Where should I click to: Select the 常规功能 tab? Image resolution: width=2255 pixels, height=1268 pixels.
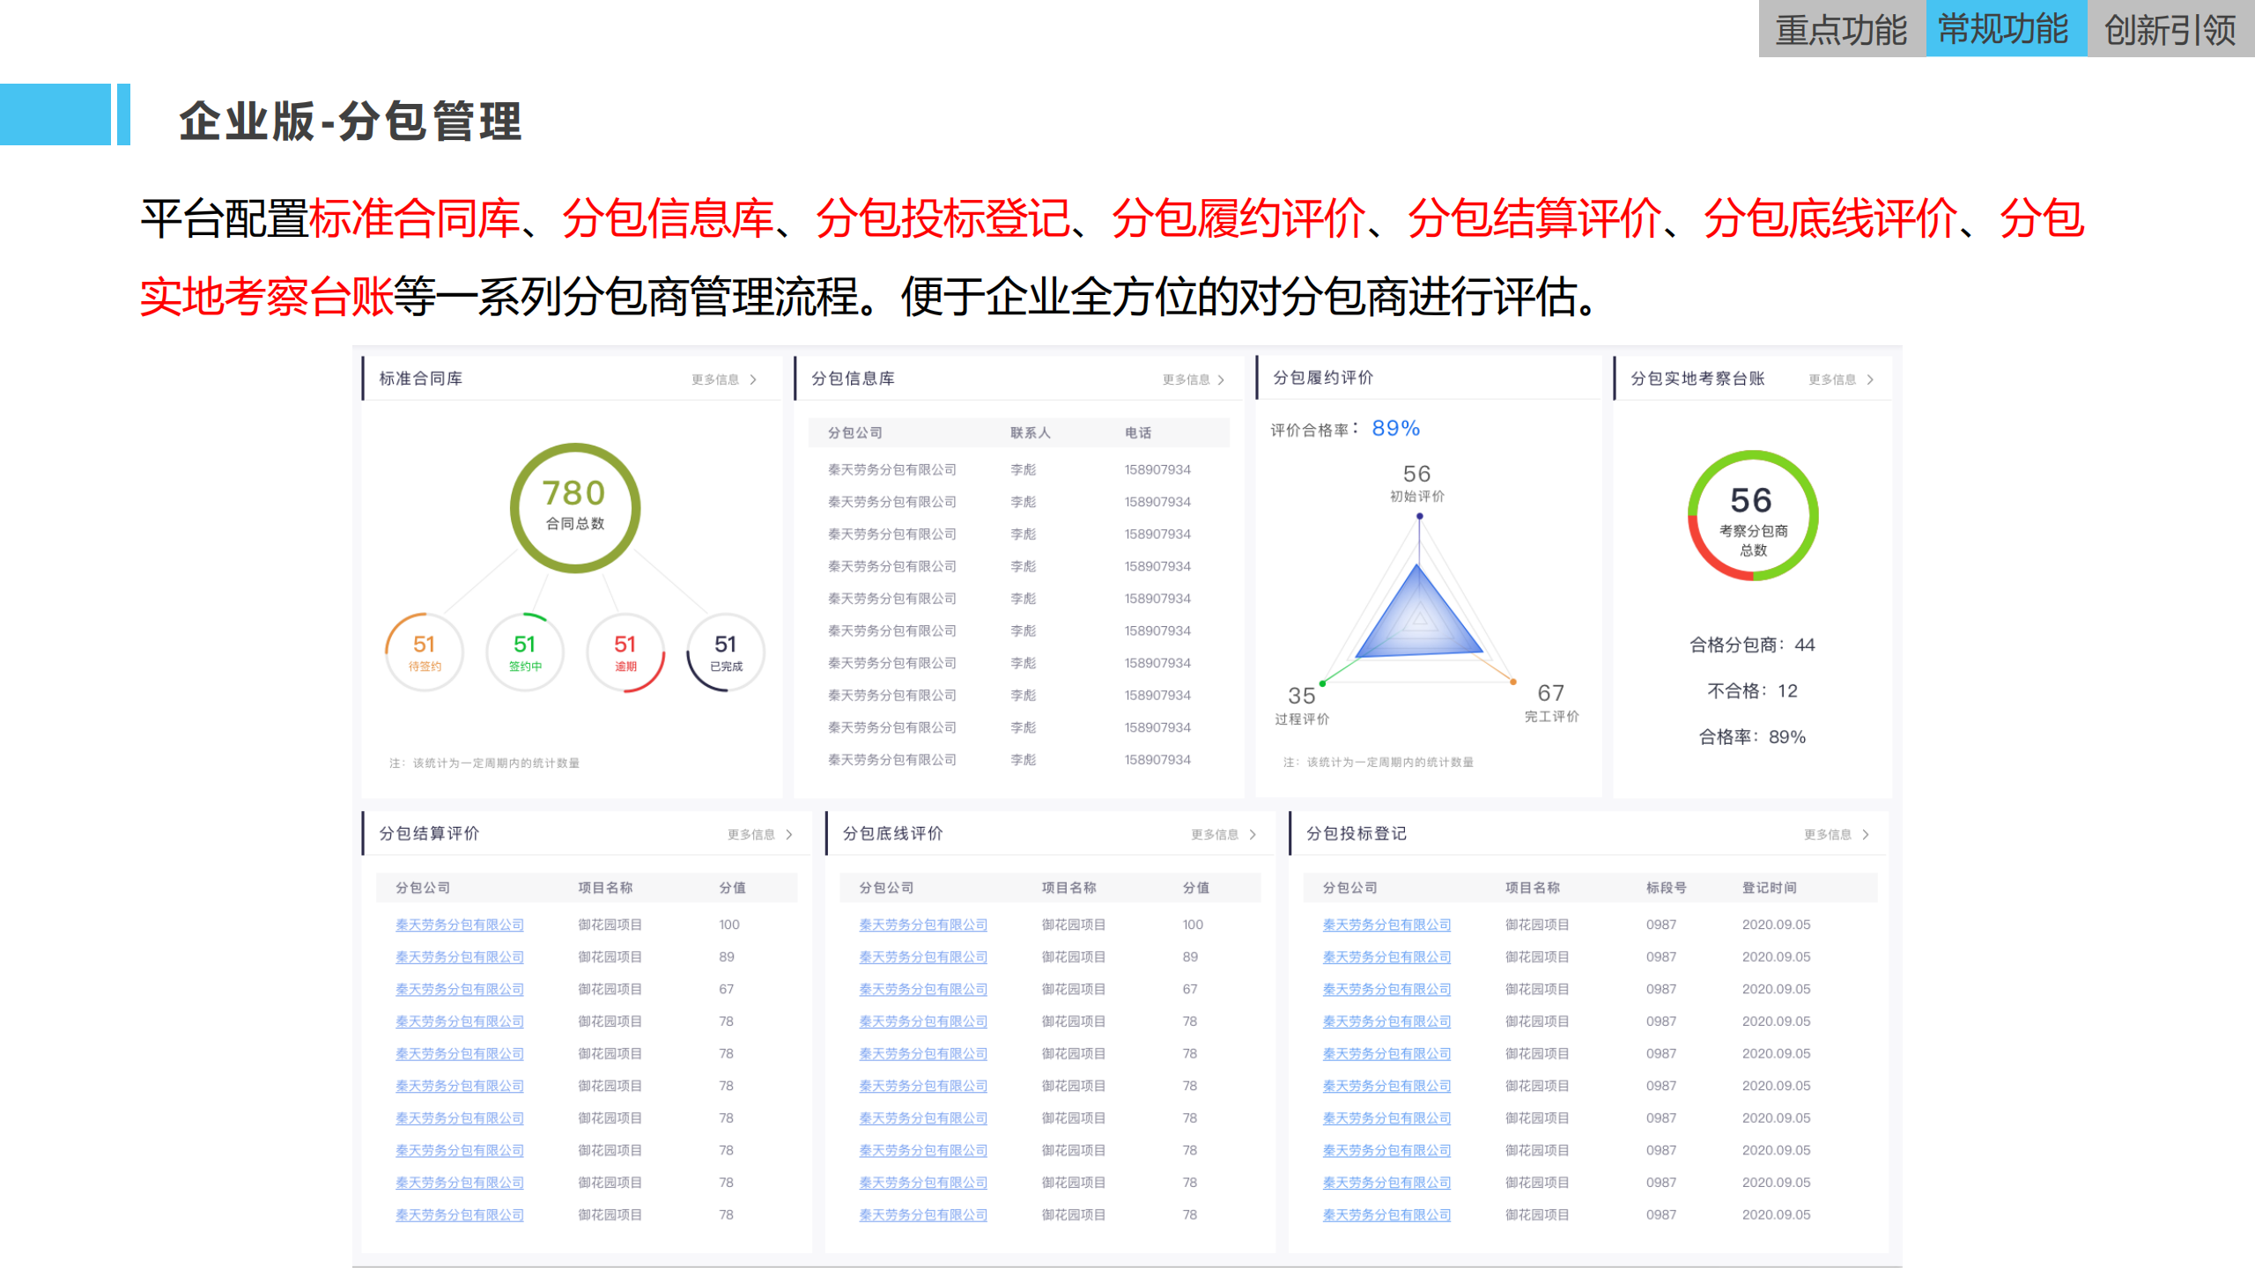2006,29
